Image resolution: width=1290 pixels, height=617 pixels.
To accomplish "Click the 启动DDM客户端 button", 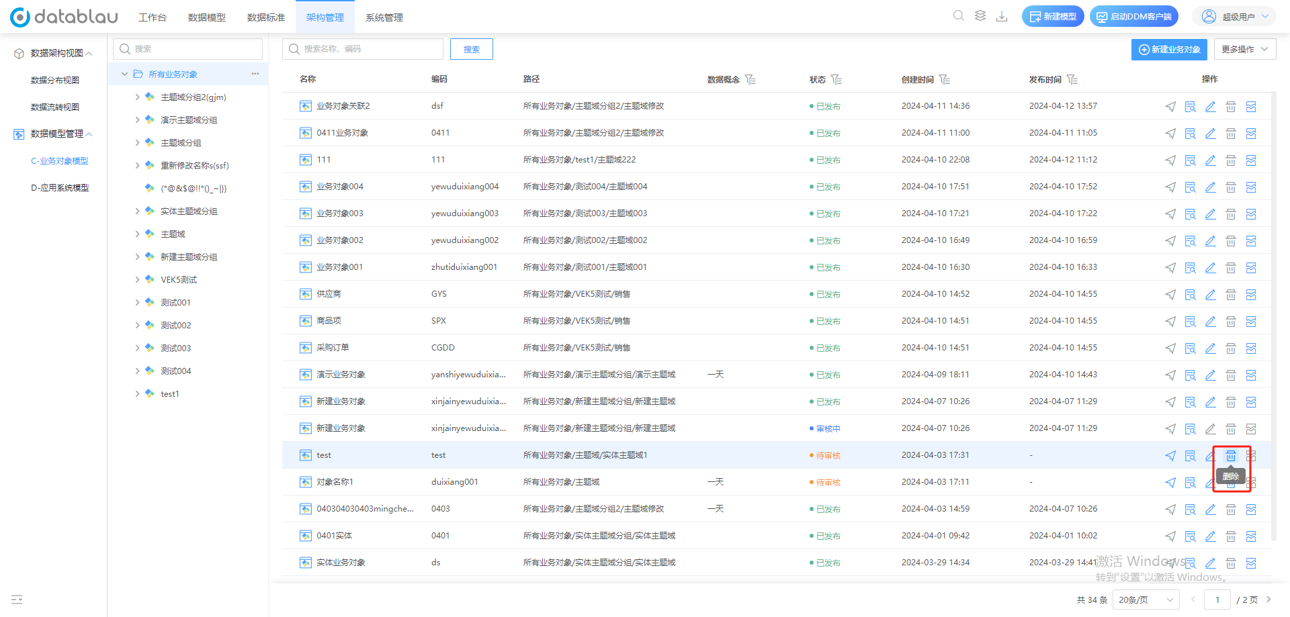I will pyautogui.click(x=1134, y=17).
